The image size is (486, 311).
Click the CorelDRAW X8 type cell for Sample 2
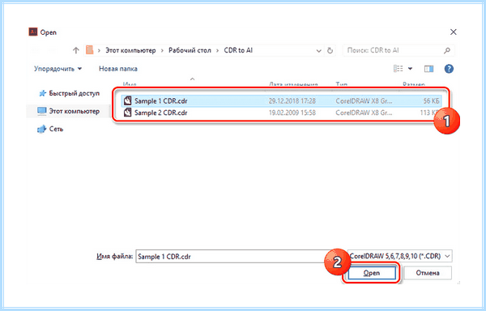(x=364, y=113)
